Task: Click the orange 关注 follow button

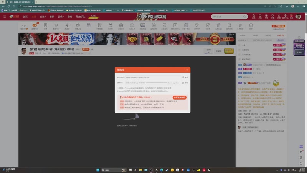Action: point(86,50)
